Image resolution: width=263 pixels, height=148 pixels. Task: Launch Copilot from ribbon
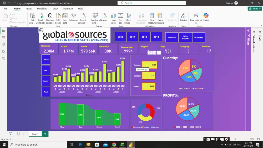[x=206, y=17]
